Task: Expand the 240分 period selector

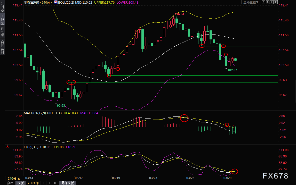Action: point(14,178)
